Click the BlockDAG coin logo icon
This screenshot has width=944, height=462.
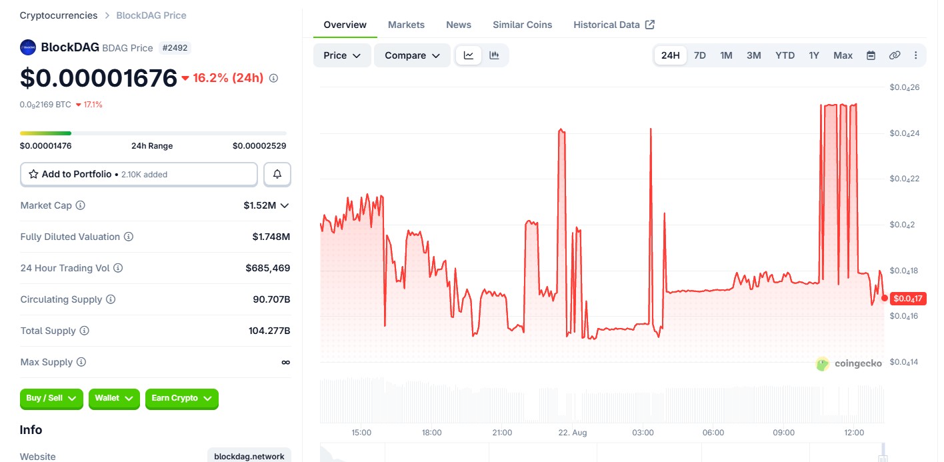coord(28,47)
